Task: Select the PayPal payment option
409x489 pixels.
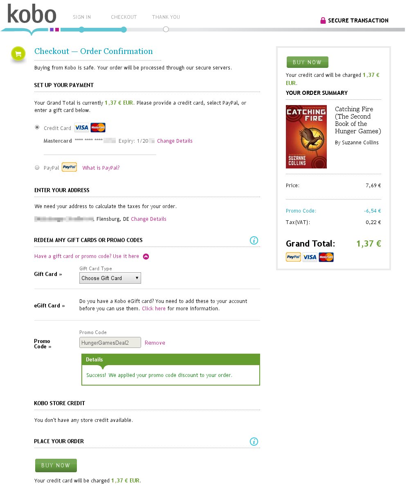Action: point(37,168)
